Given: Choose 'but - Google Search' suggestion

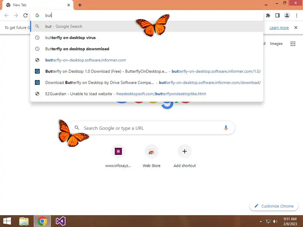Looking at the screenshot, I should pos(147,26).
